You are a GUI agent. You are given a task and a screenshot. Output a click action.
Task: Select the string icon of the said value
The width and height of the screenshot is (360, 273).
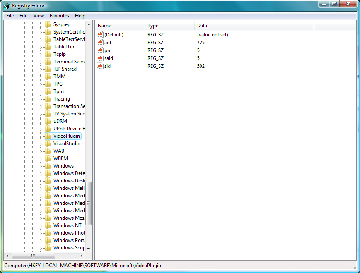pos(100,58)
